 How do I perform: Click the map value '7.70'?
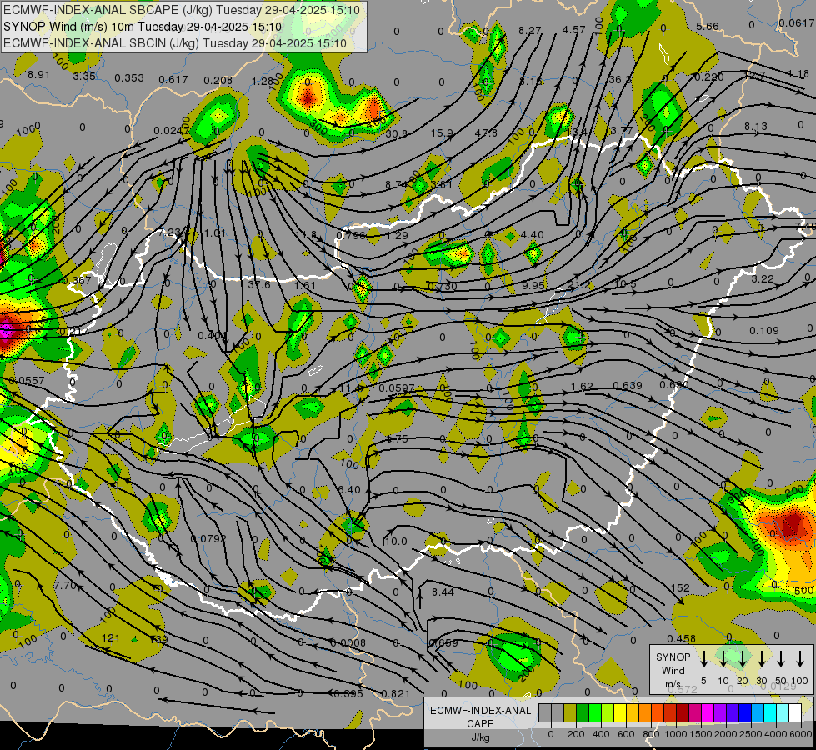pyautogui.click(x=66, y=585)
